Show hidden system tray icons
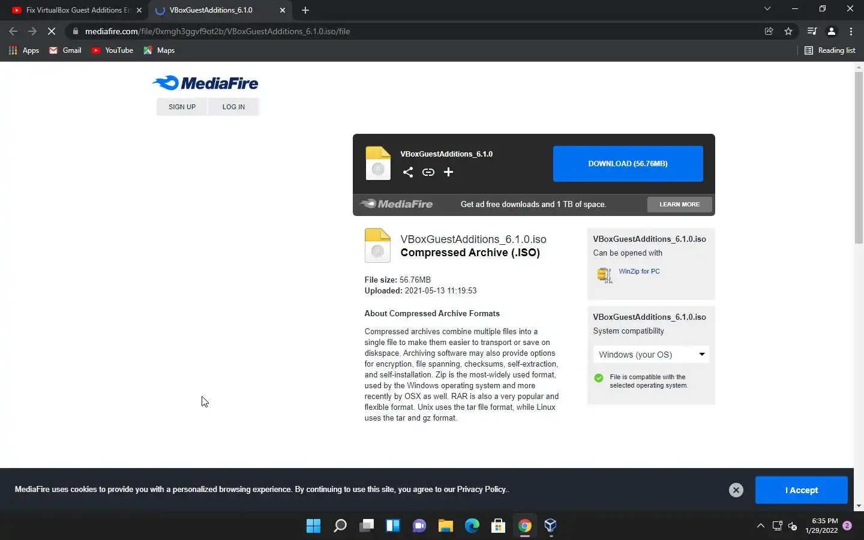The image size is (864, 540). coord(760,526)
